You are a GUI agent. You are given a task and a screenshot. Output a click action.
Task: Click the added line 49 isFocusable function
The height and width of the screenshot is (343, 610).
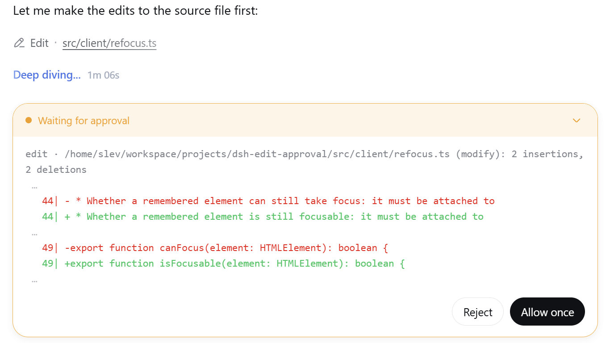pos(223,264)
